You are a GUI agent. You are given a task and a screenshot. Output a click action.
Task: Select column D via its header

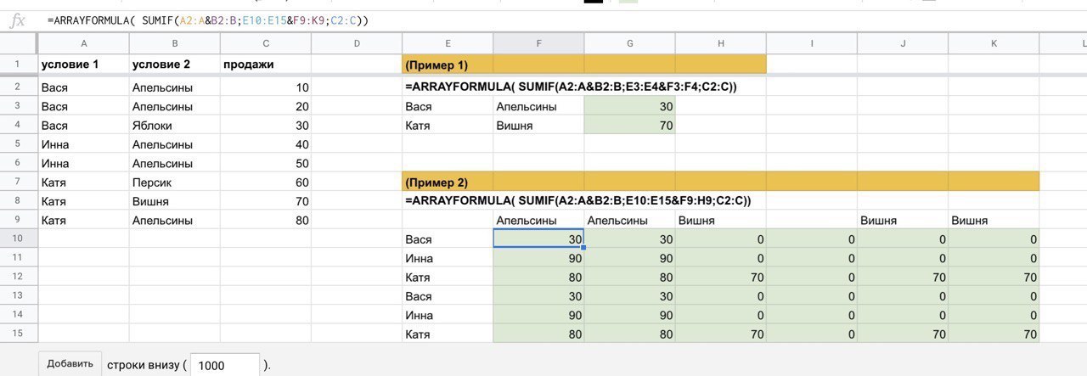point(357,43)
